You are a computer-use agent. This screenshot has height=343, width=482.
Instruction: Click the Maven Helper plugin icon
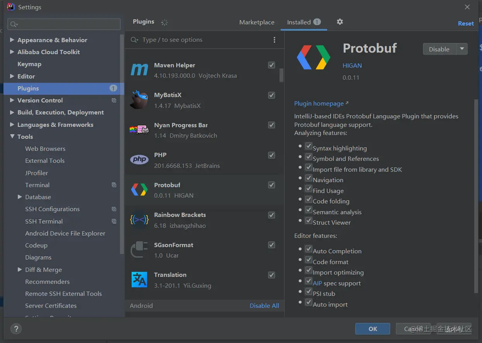point(139,70)
